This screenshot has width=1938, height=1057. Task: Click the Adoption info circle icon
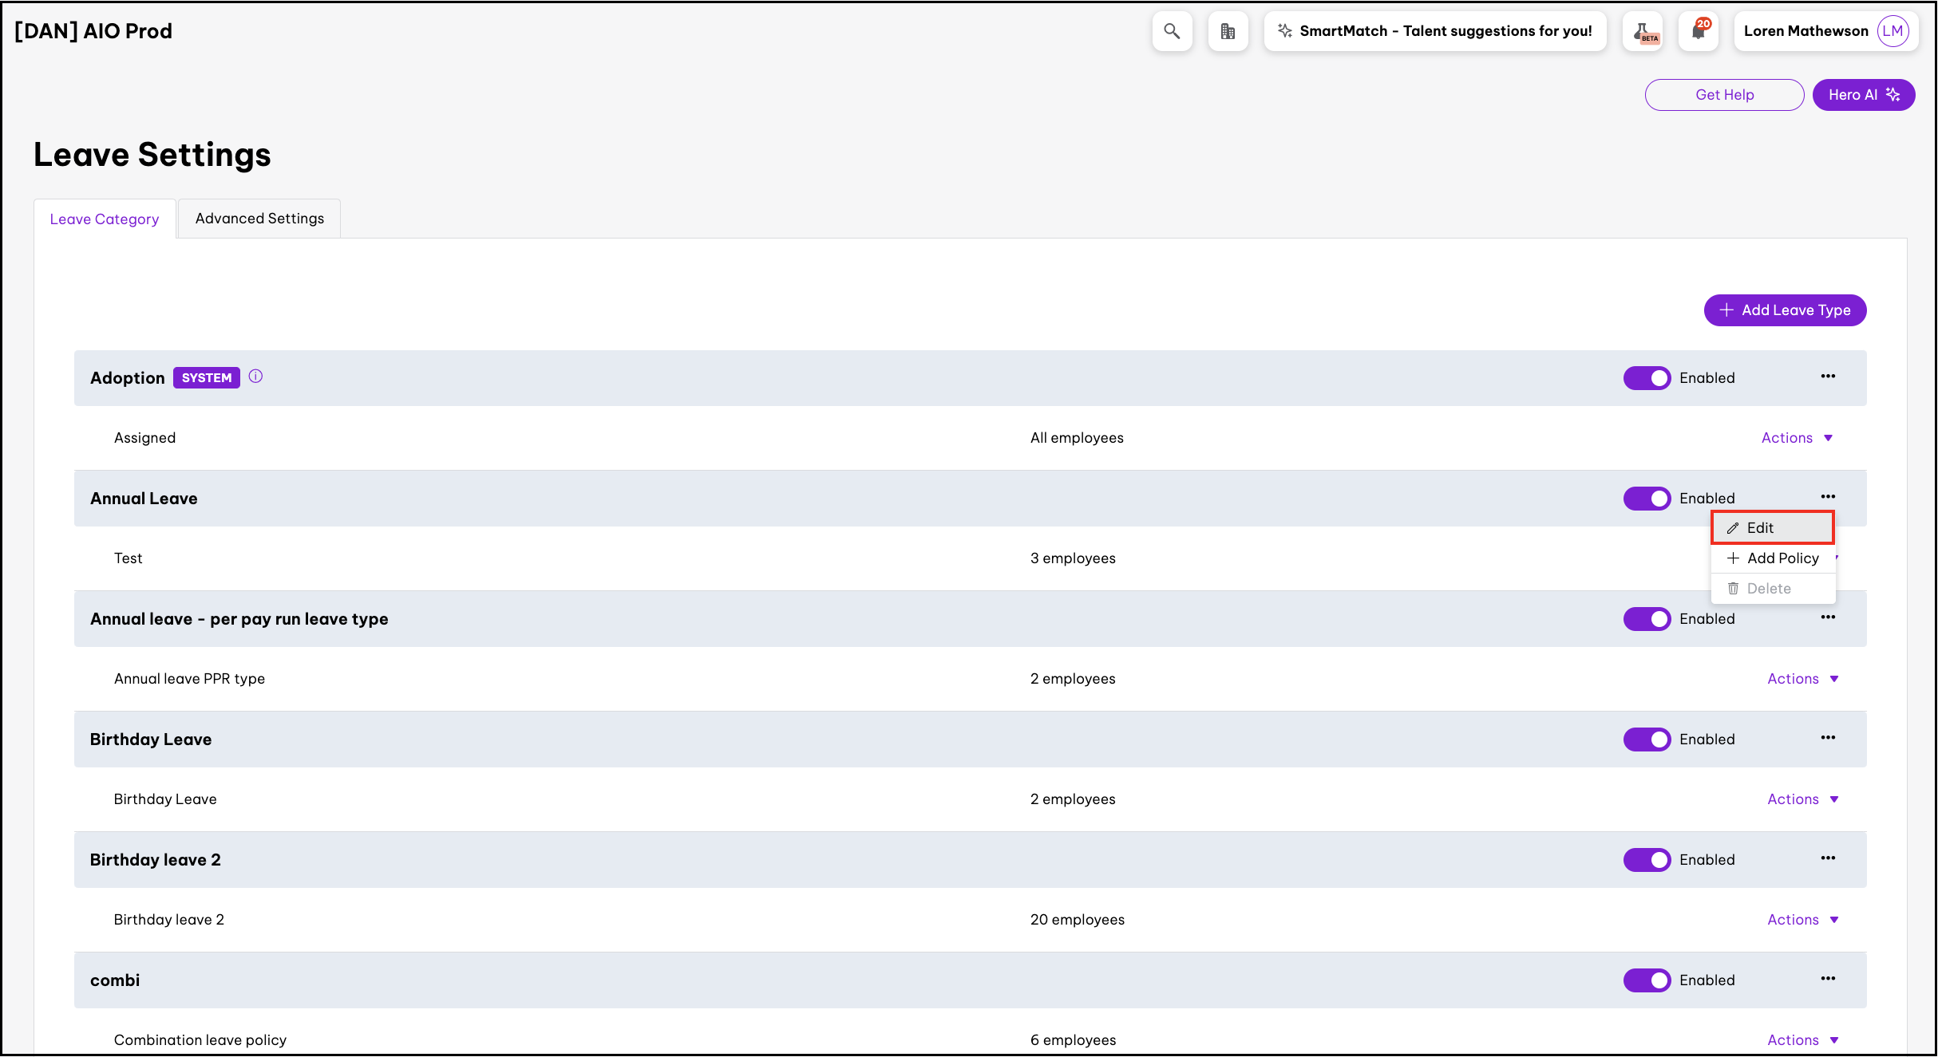pos(255,377)
